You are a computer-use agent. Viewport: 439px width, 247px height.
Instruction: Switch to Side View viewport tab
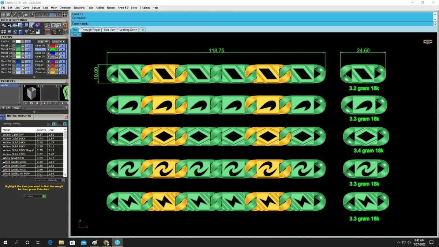point(109,30)
